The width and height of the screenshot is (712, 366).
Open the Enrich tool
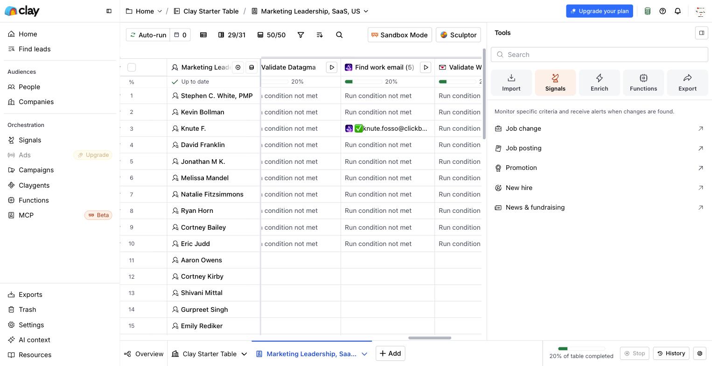599,83
